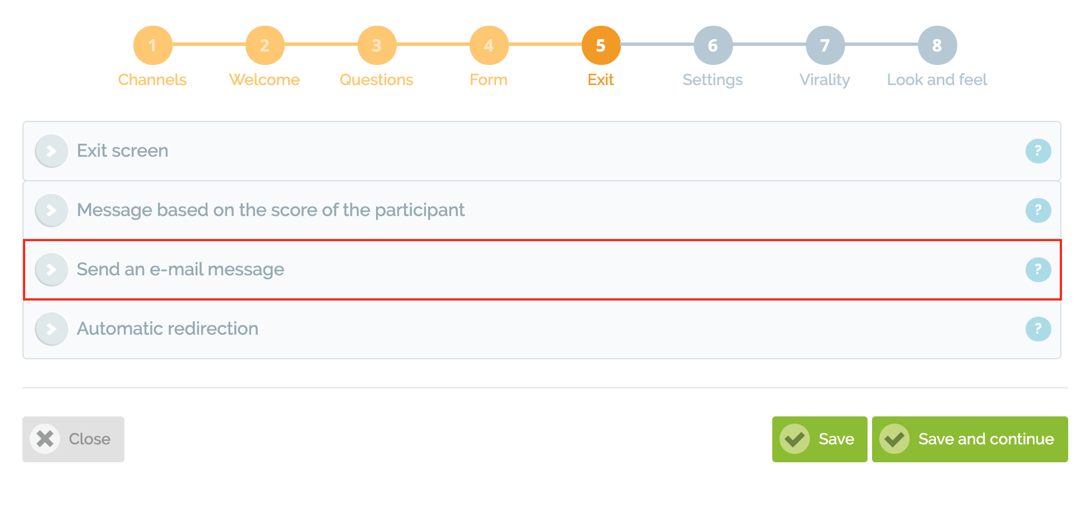Open the Virality step
1085x516 pixels.
825,45
